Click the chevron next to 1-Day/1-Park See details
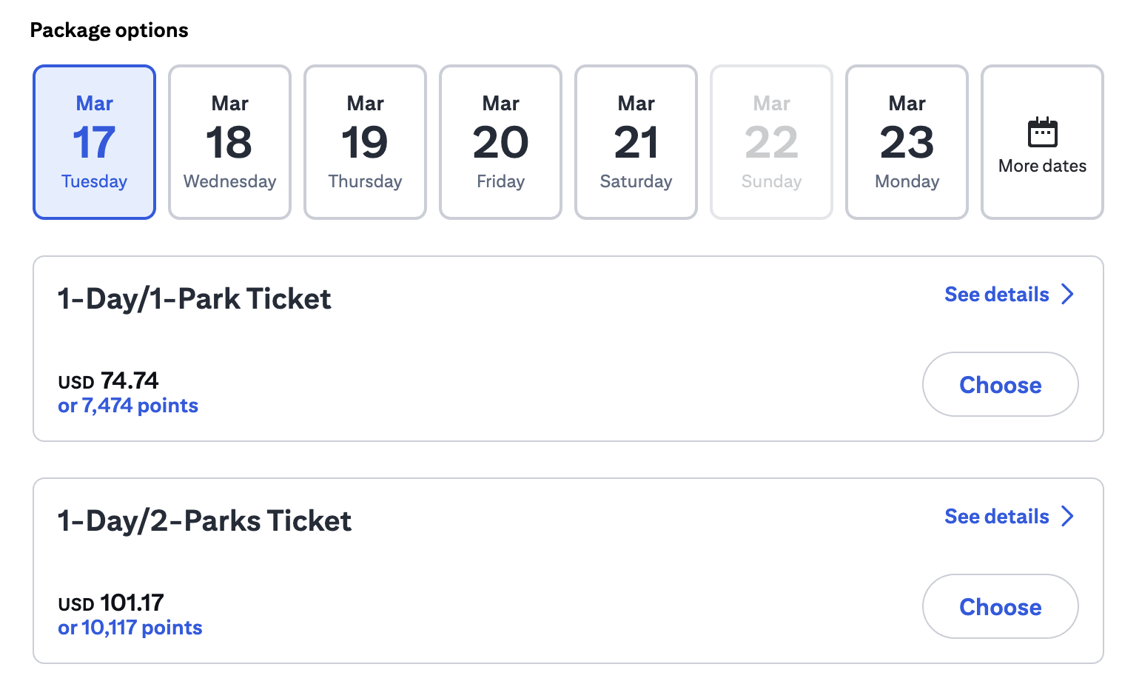1122x684 pixels. (x=1068, y=294)
